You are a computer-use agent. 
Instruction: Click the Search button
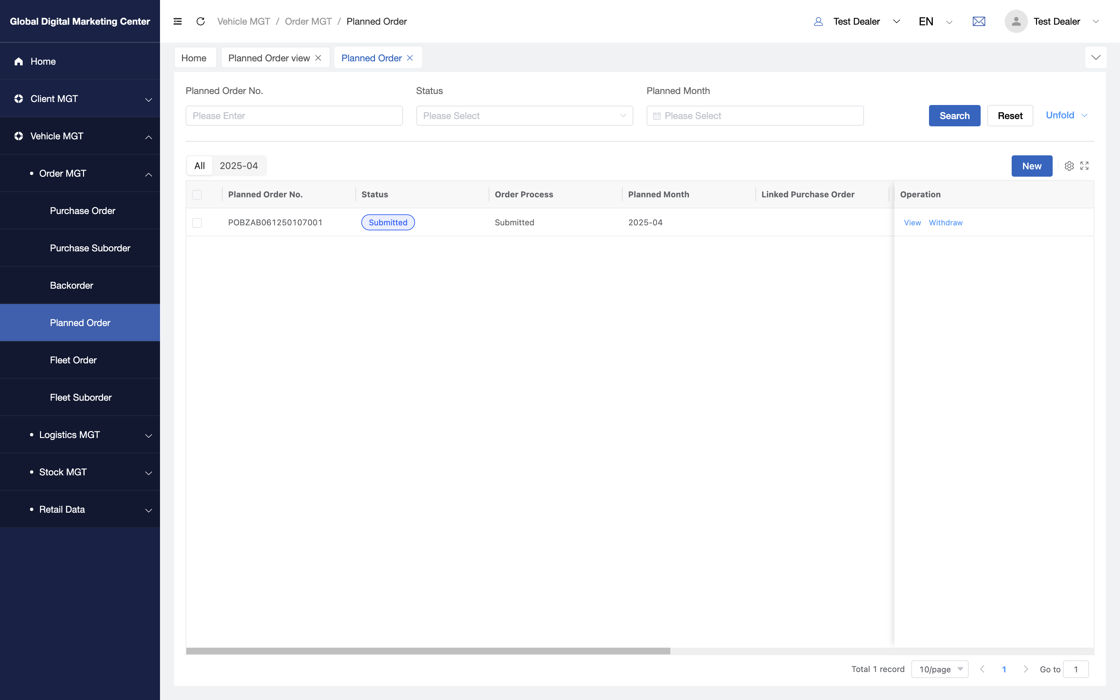tap(954, 116)
